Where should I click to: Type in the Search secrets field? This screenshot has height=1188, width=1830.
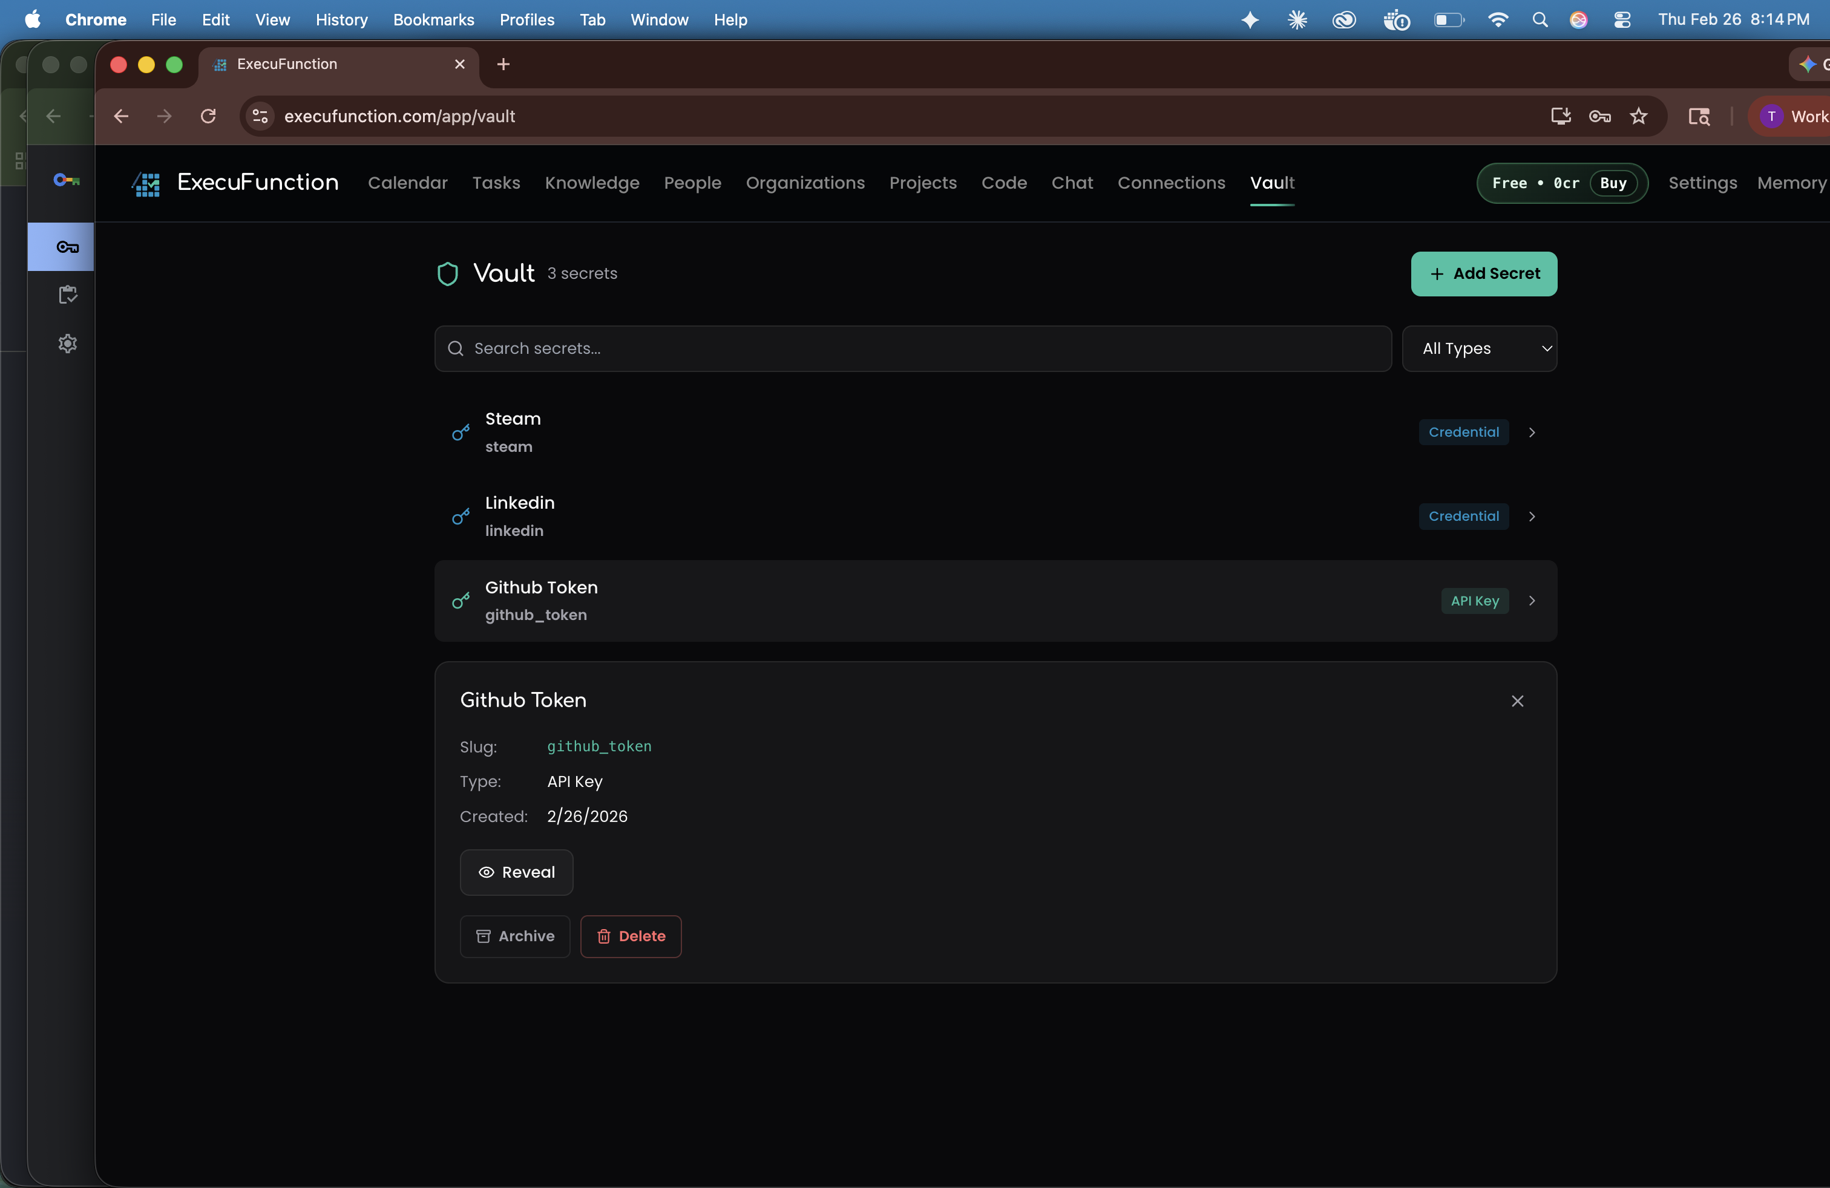[x=846, y=348]
